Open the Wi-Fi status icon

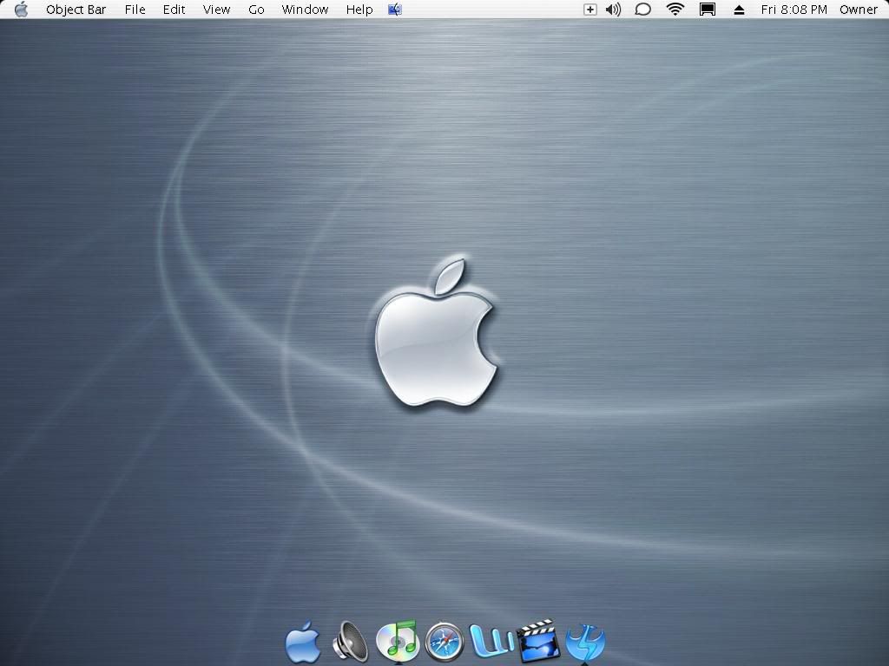pyautogui.click(x=675, y=9)
